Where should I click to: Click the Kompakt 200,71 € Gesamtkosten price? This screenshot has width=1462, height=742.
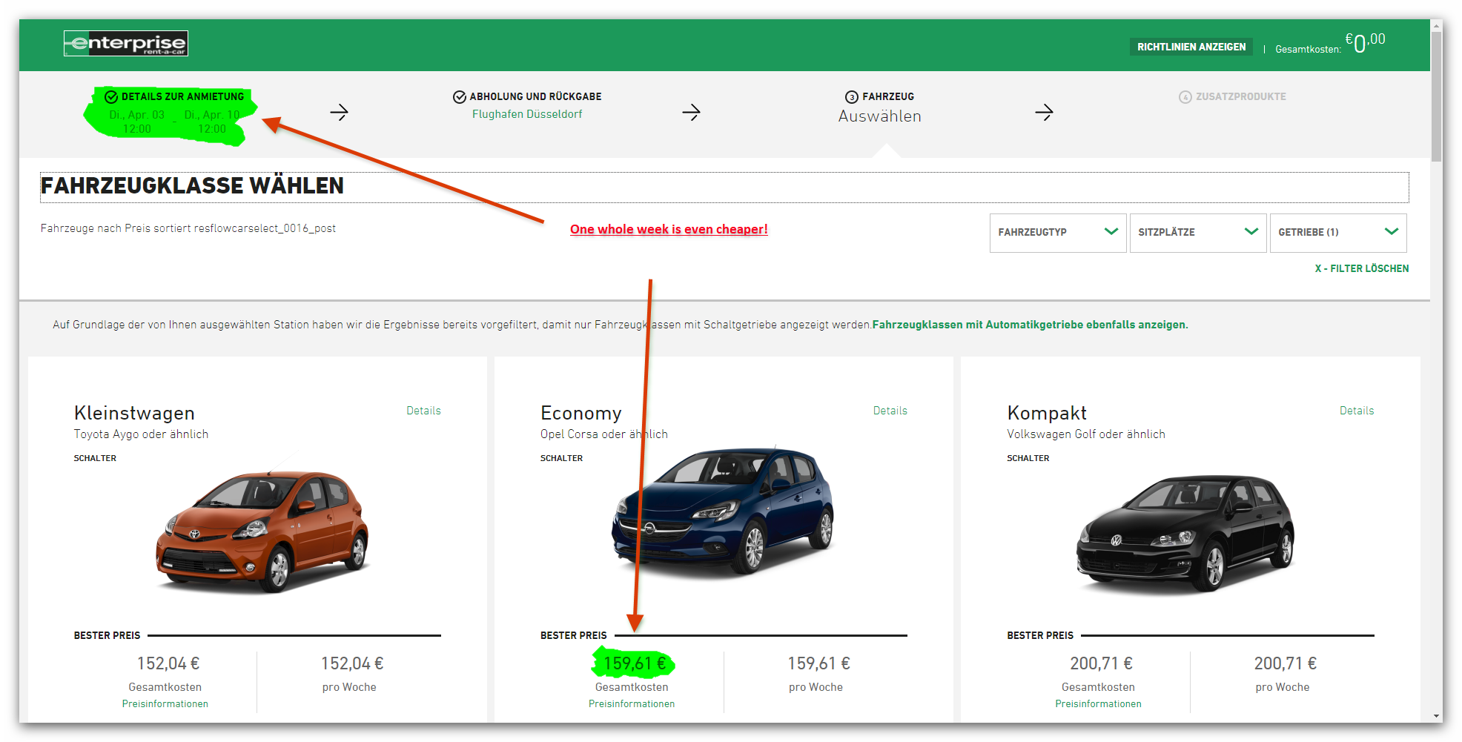tap(1101, 663)
